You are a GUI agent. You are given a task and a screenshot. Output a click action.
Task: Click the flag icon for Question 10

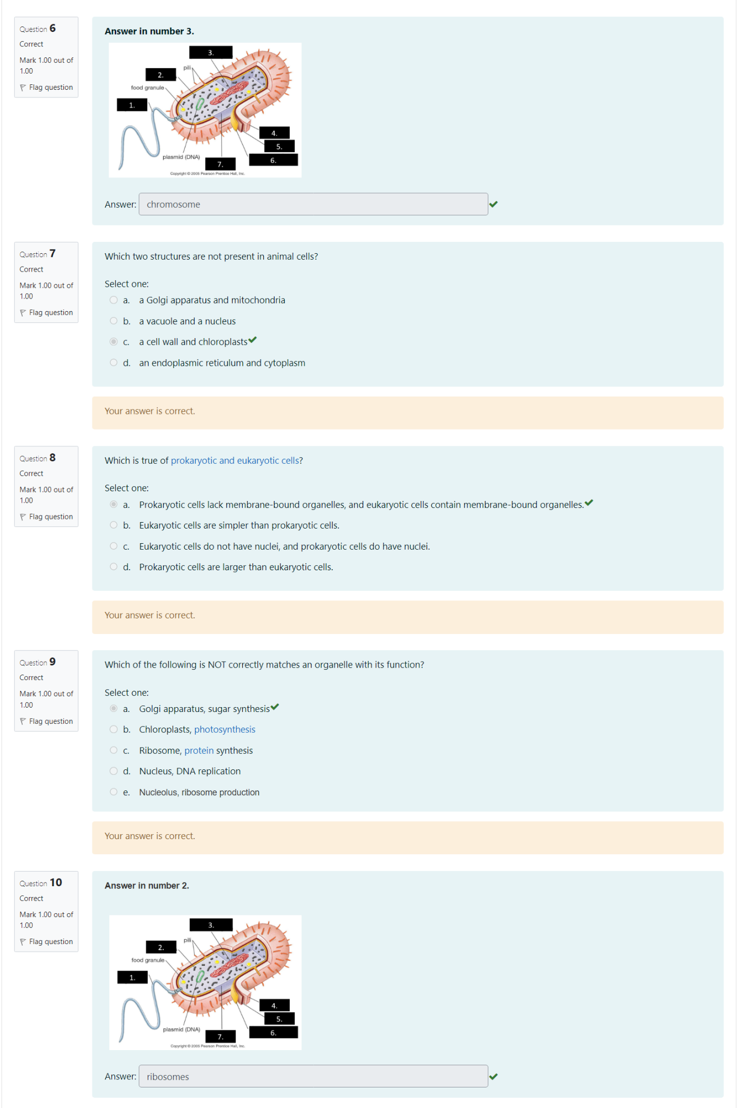point(23,942)
